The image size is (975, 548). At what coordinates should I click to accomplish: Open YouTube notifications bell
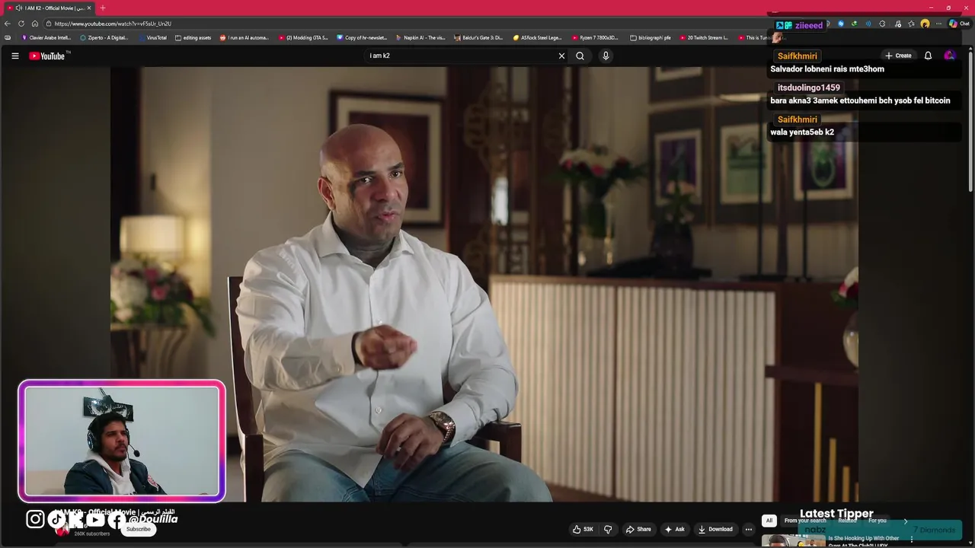tap(928, 56)
